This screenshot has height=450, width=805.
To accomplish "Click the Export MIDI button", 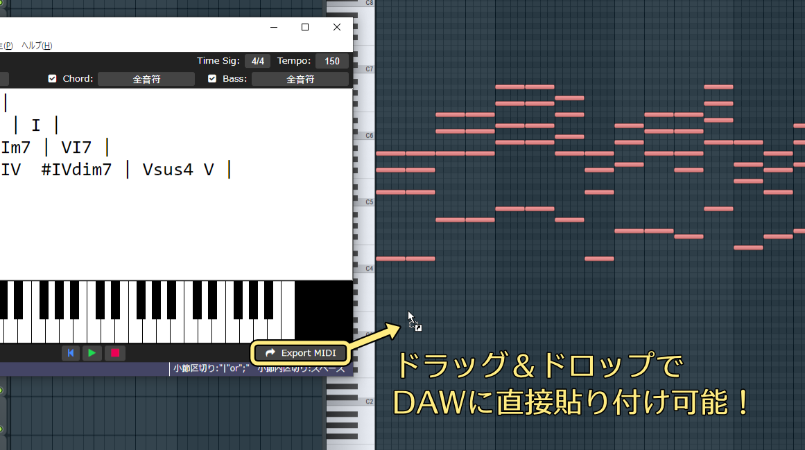I will pos(300,352).
